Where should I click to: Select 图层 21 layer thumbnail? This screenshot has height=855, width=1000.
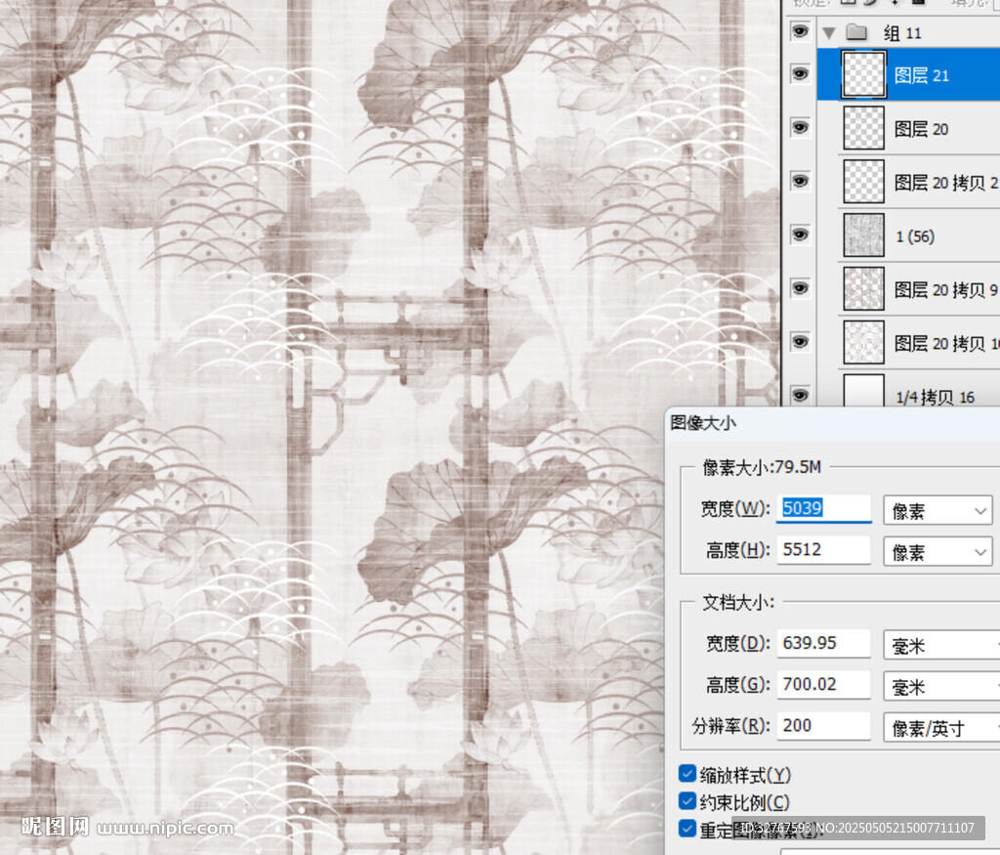pyautogui.click(x=863, y=75)
